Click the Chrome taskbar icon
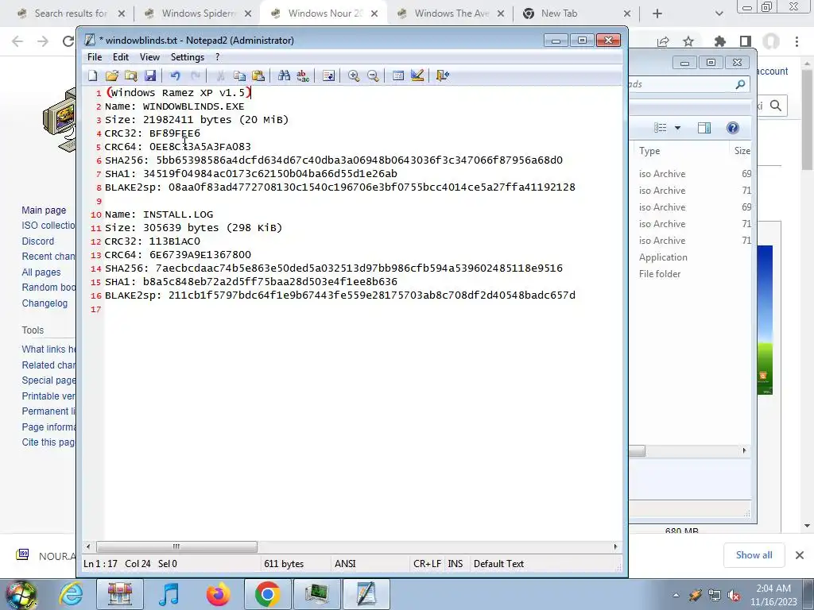The height and width of the screenshot is (610, 814). pyautogui.click(x=267, y=594)
